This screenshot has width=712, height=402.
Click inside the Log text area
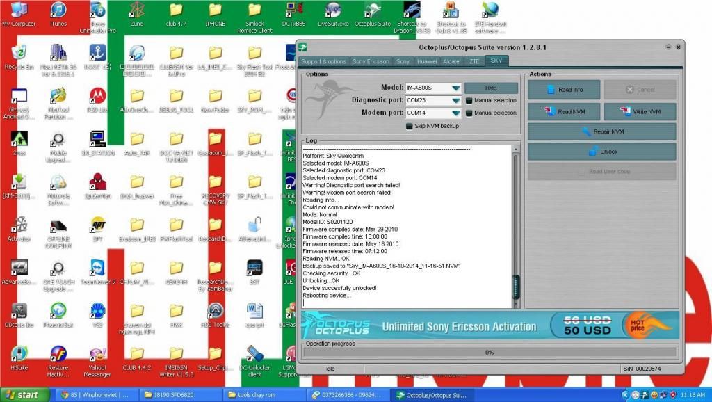click(406, 227)
